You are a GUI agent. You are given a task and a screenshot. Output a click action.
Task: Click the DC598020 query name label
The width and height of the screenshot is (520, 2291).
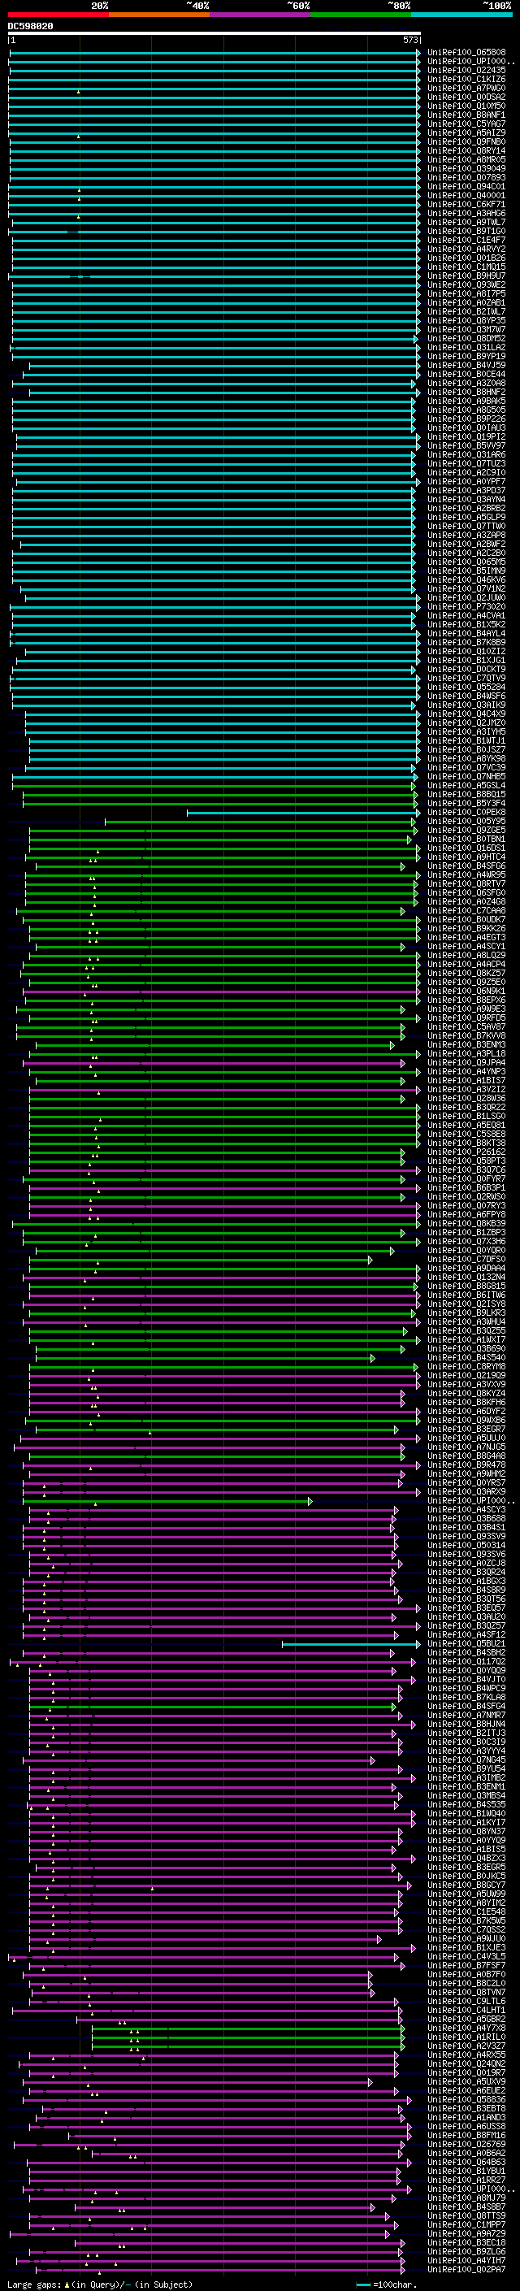click(x=30, y=27)
